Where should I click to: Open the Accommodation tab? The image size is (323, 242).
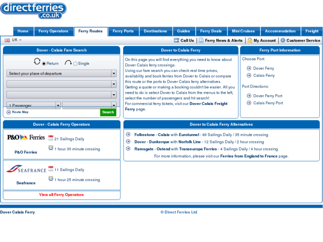click(x=280, y=32)
